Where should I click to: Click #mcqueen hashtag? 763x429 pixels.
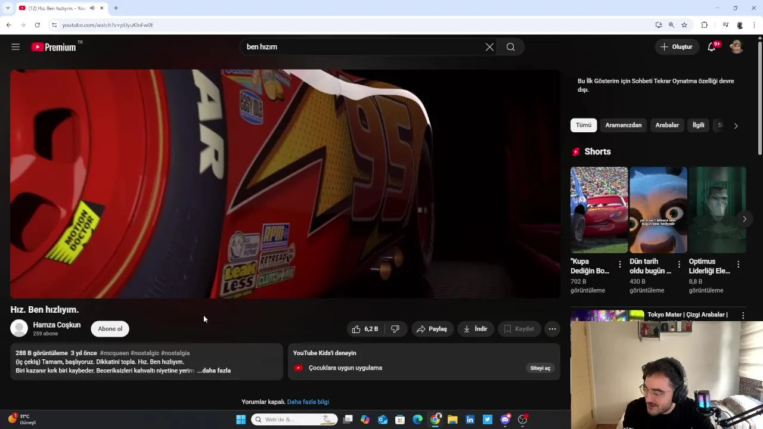pyautogui.click(x=114, y=353)
